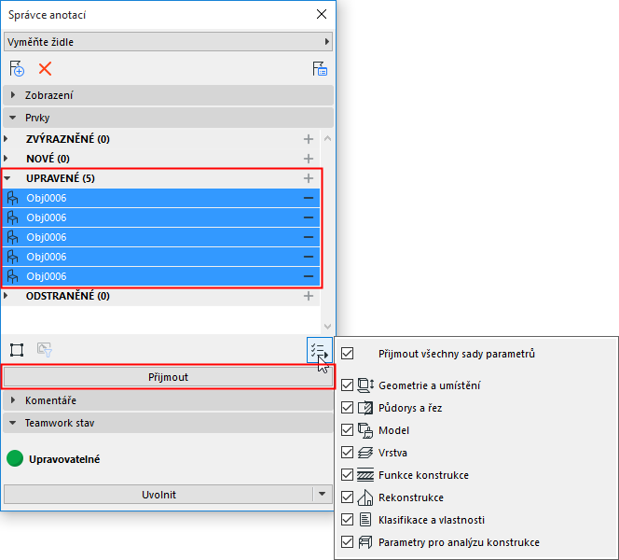Select Funkce konstrukce menu entry
619x560 pixels.
pyautogui.click(x=423, y=475)
